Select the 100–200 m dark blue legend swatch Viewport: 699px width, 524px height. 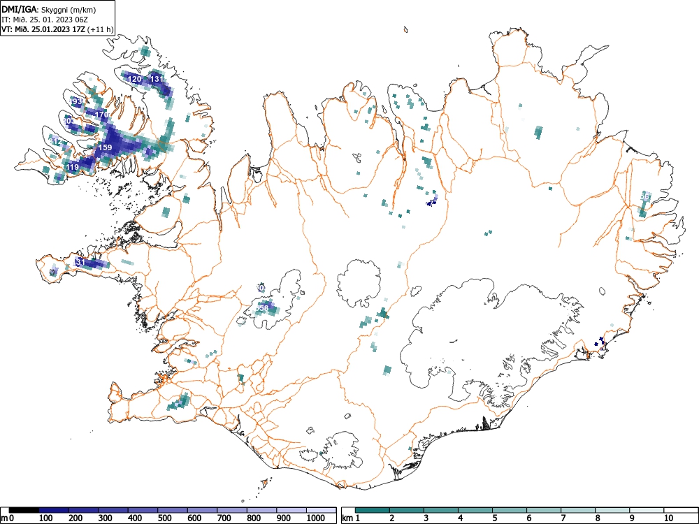[x=54, y=510]
